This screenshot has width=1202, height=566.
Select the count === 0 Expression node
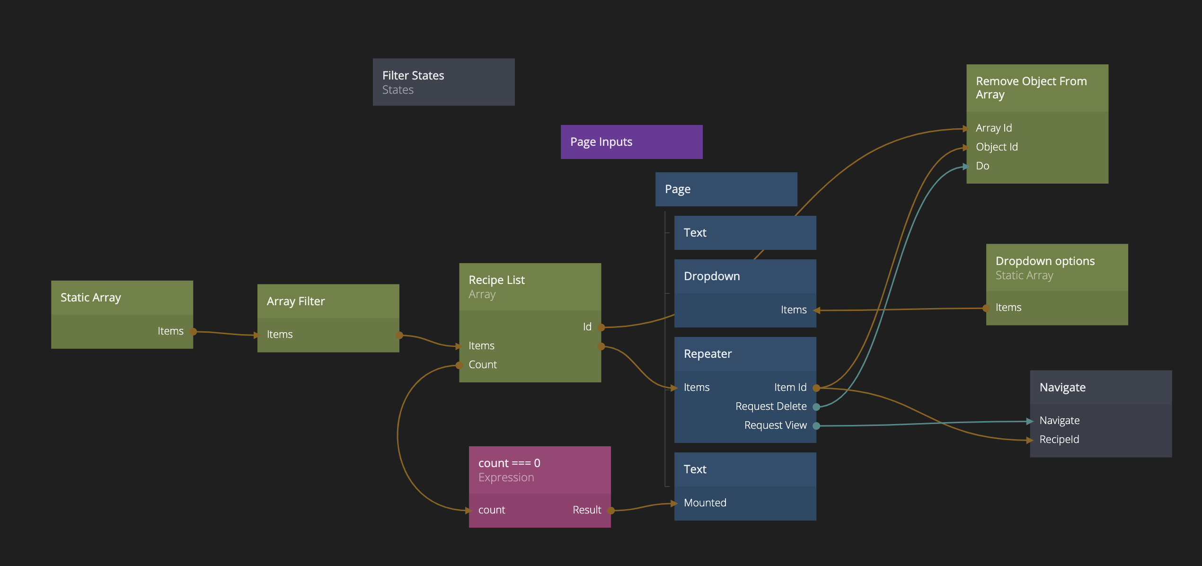(x=539, y=470)
